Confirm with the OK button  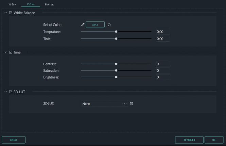point(214,140)
